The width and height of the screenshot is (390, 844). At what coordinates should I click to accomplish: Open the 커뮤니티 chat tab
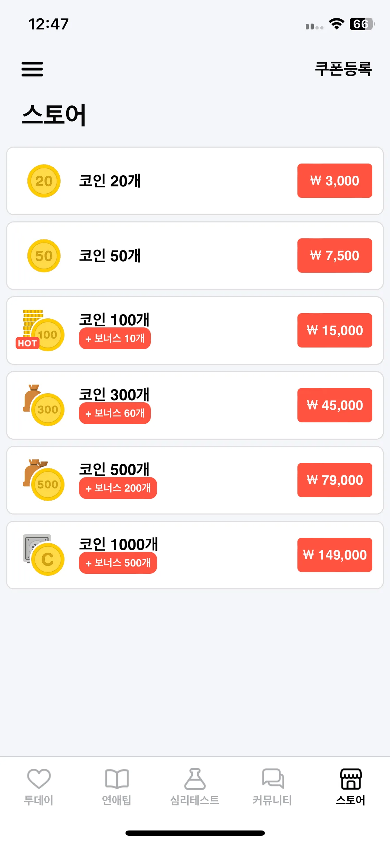[273, 787]
